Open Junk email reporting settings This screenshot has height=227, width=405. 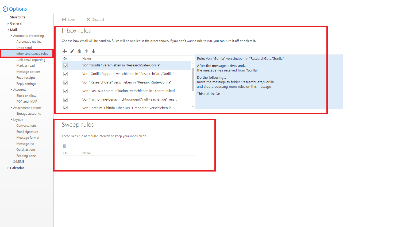31,60
